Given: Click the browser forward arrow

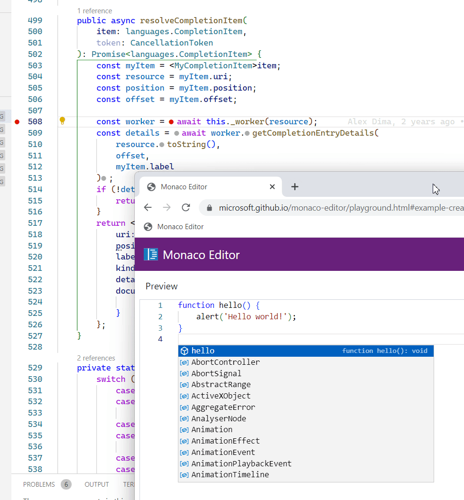Looking at the screenshot, I should pyautogui.click(x=167, y=207).
